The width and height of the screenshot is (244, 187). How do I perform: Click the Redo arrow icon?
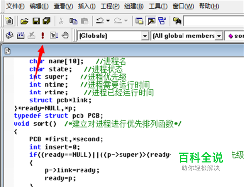[x=118, y=21]
